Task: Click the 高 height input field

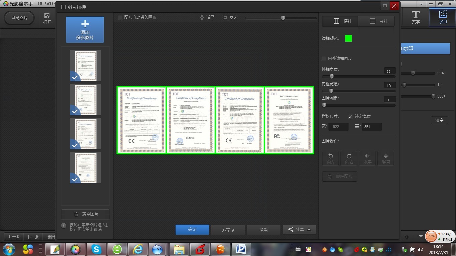Action: (x=372, y=127)
